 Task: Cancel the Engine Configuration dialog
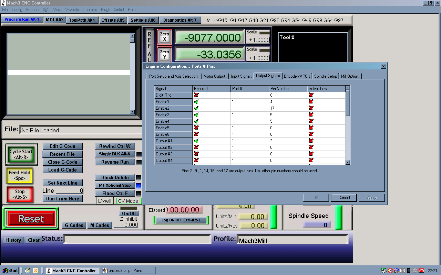[344, 198]
